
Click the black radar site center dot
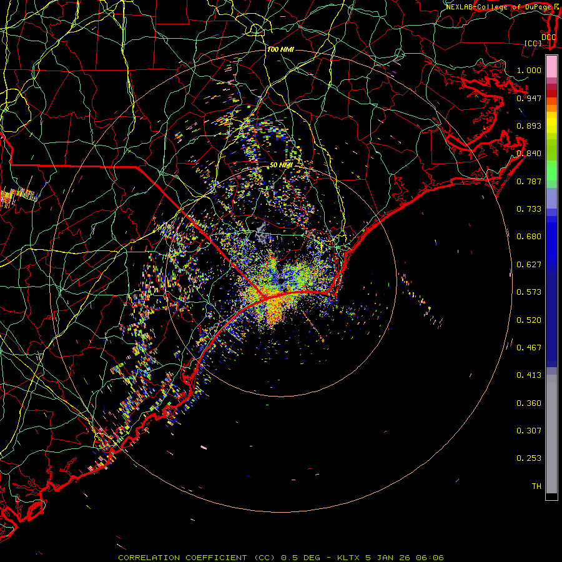tap(282, 280)
